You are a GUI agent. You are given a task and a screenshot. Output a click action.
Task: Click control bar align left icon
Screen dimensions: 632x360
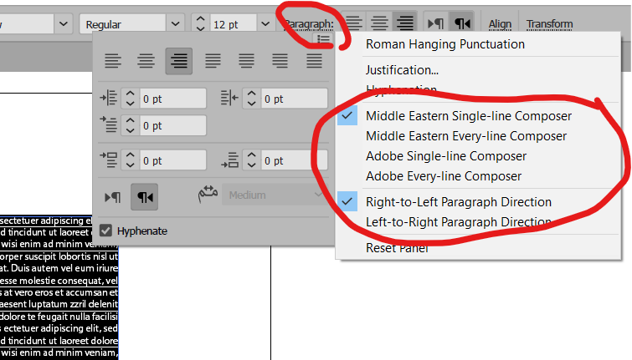(x=353, y=23)
